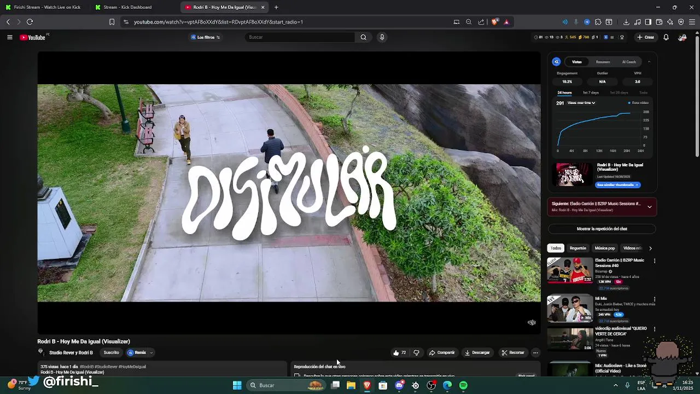Go to the YouTube home logo

[33, 37]
